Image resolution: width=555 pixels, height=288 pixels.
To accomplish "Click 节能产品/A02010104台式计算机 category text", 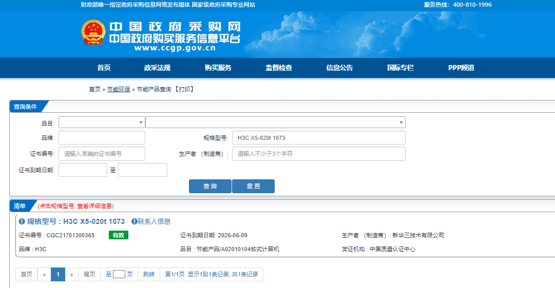I will [238, 249].
